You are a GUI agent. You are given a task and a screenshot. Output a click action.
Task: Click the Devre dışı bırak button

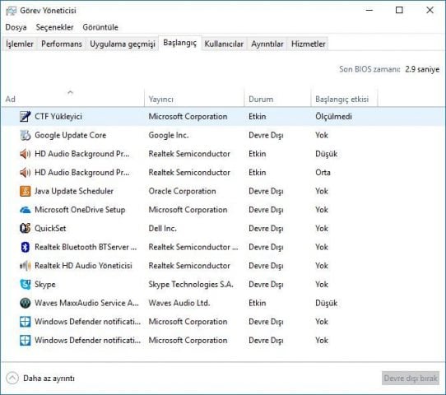click(x=411, y=379)
